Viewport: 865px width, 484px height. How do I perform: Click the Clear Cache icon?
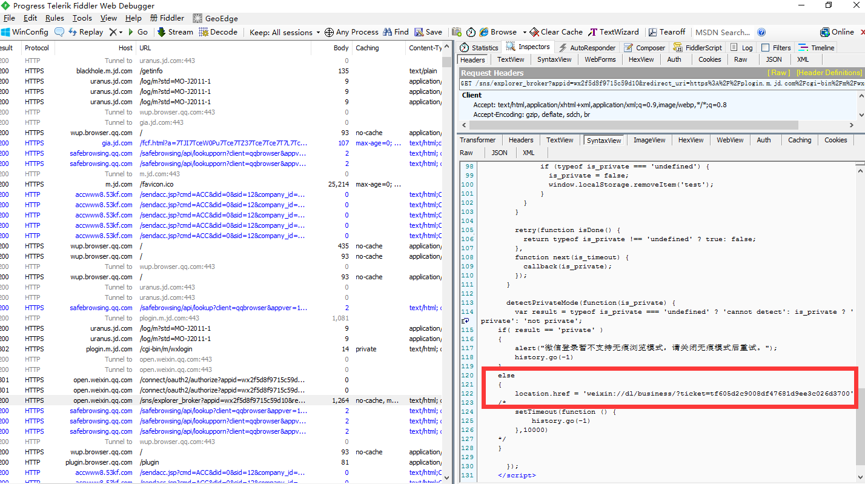(x=534, y=32)
